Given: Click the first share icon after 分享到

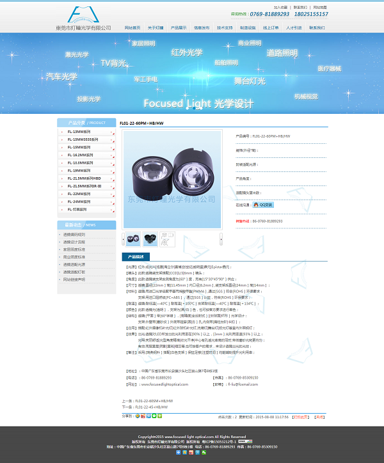Looking at the screenshot, I should tap(137, 416).
